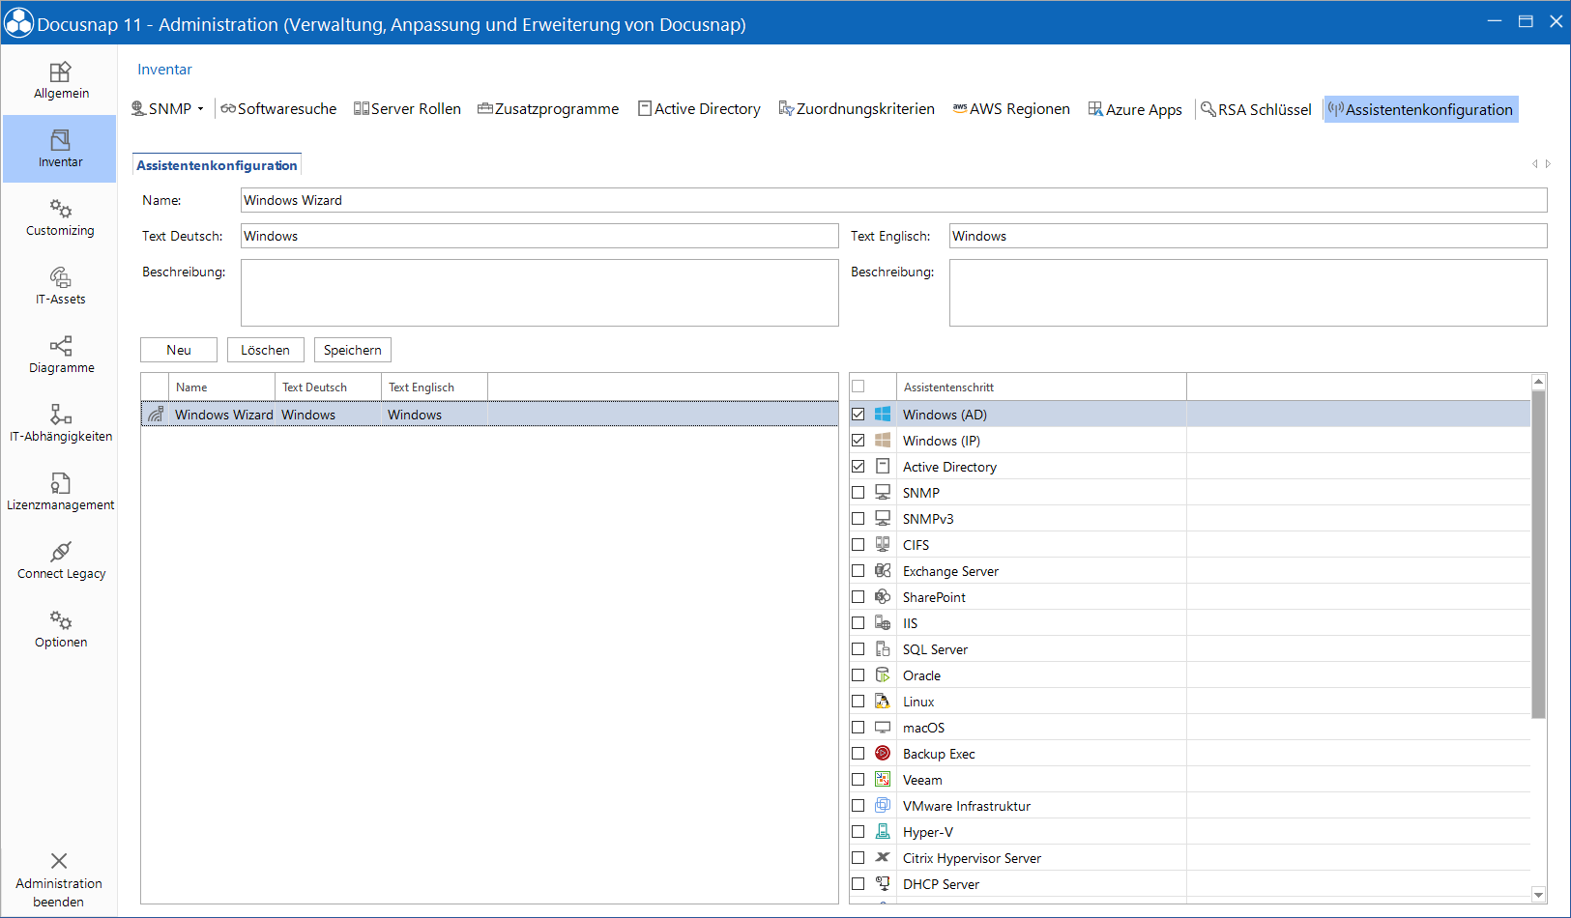The image size is (1571, 918).
Task: Click the DHCP Server row icon
Action: tap(883, 884)
